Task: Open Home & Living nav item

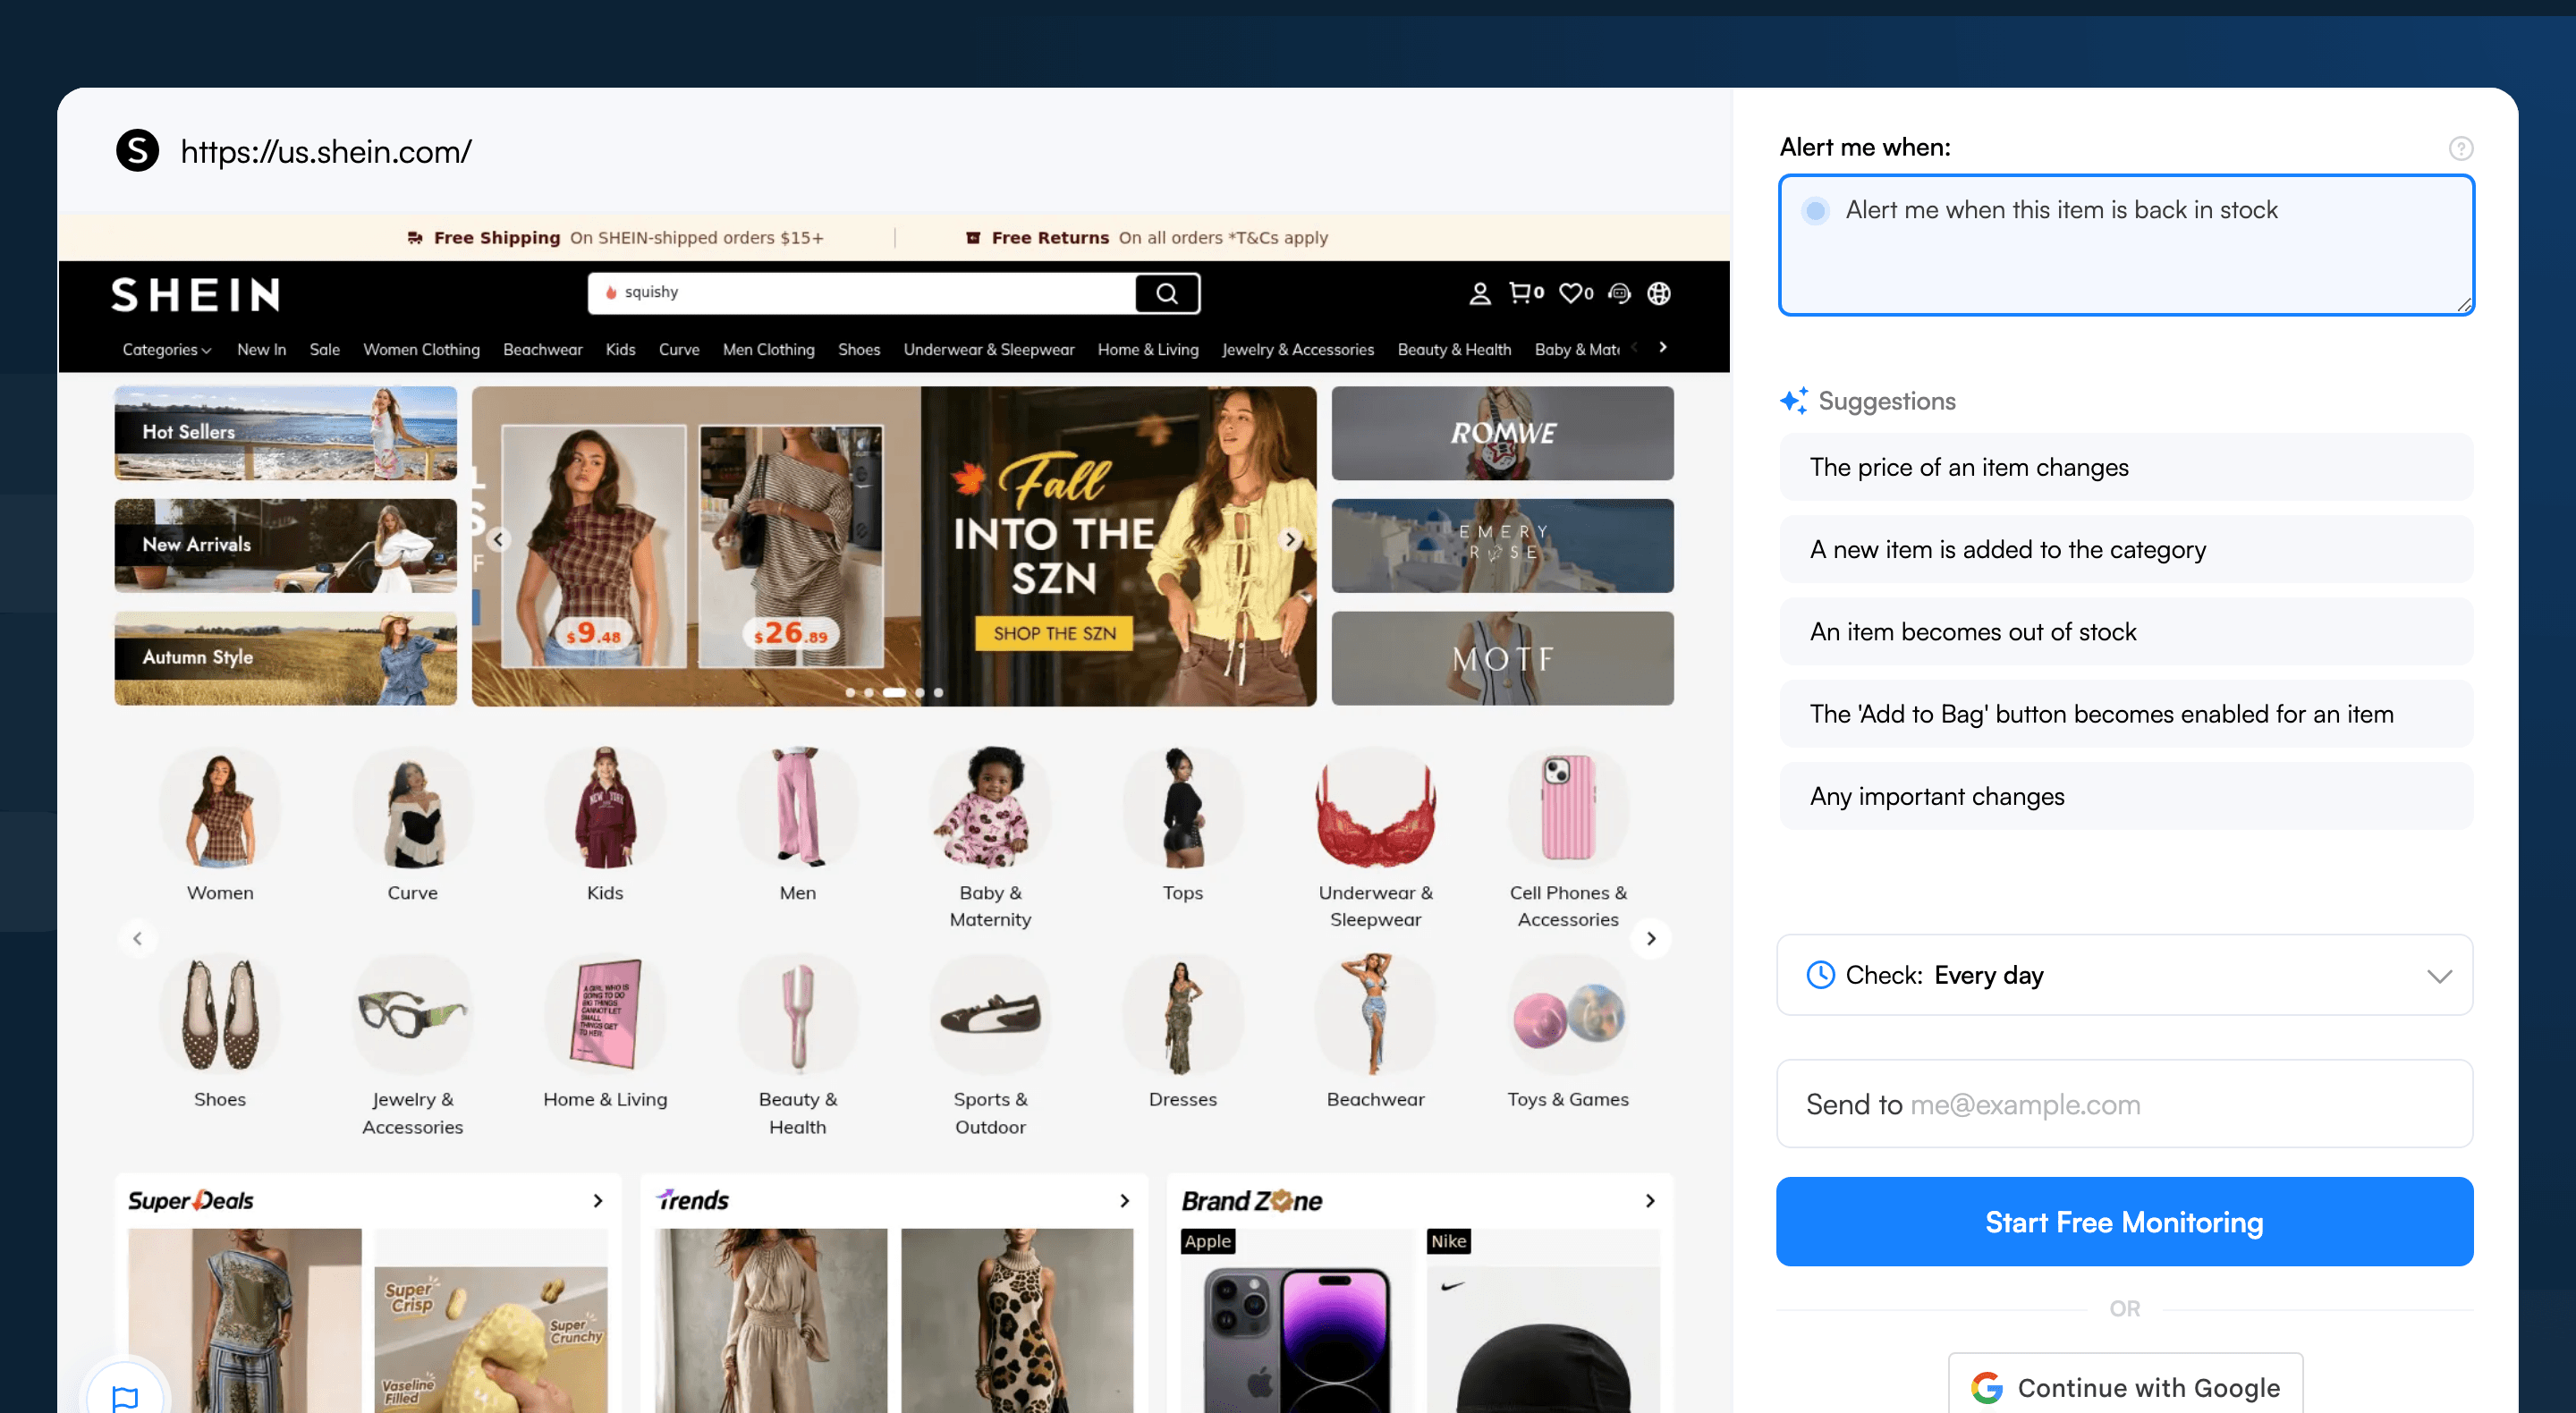Action: [x=1147, y=349]
